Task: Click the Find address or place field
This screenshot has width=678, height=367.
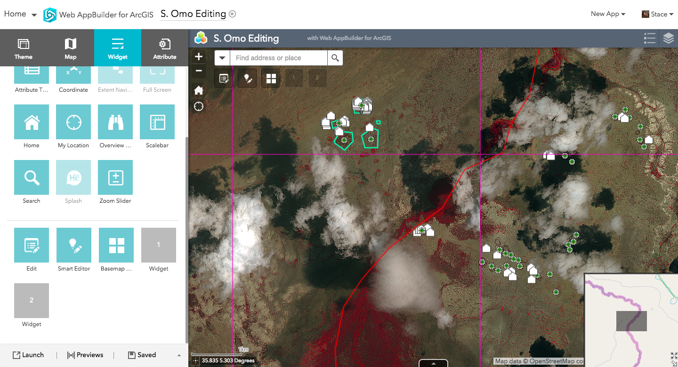Action: 279,58
